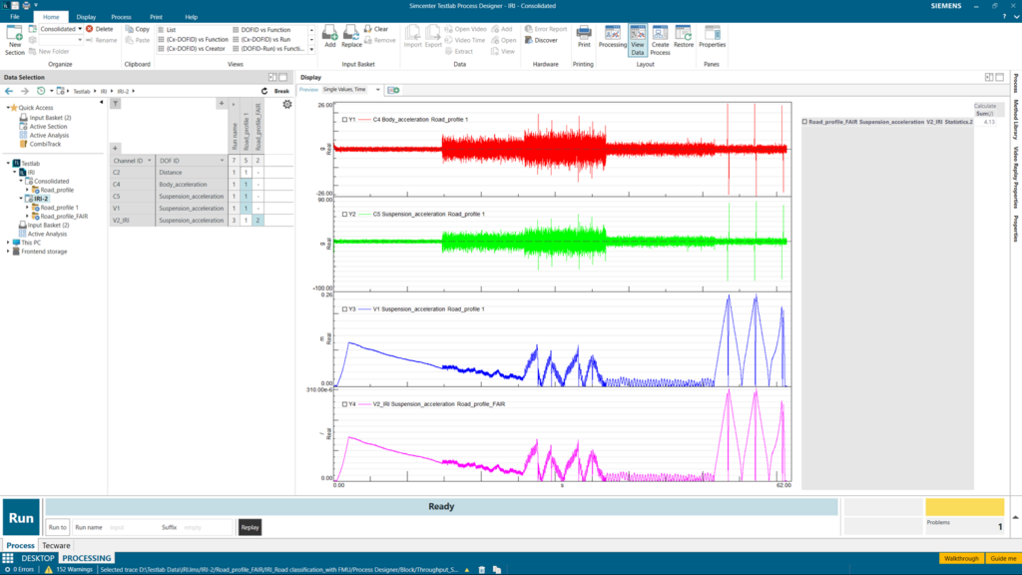This screenshot has height=575, width=1022.
Task: Restore the layout
Action: 683,37
